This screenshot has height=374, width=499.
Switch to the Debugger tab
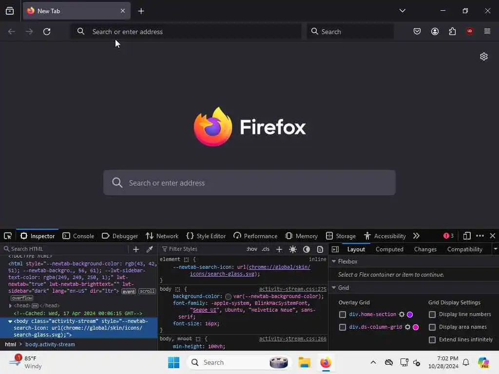click(x=120, y=236)
